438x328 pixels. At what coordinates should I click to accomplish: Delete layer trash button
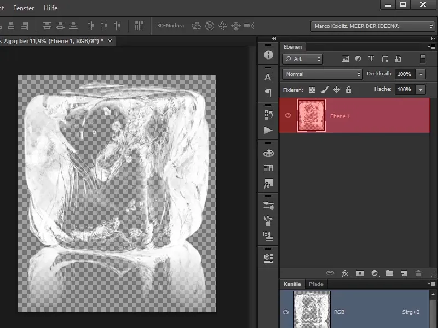point(418,273)
